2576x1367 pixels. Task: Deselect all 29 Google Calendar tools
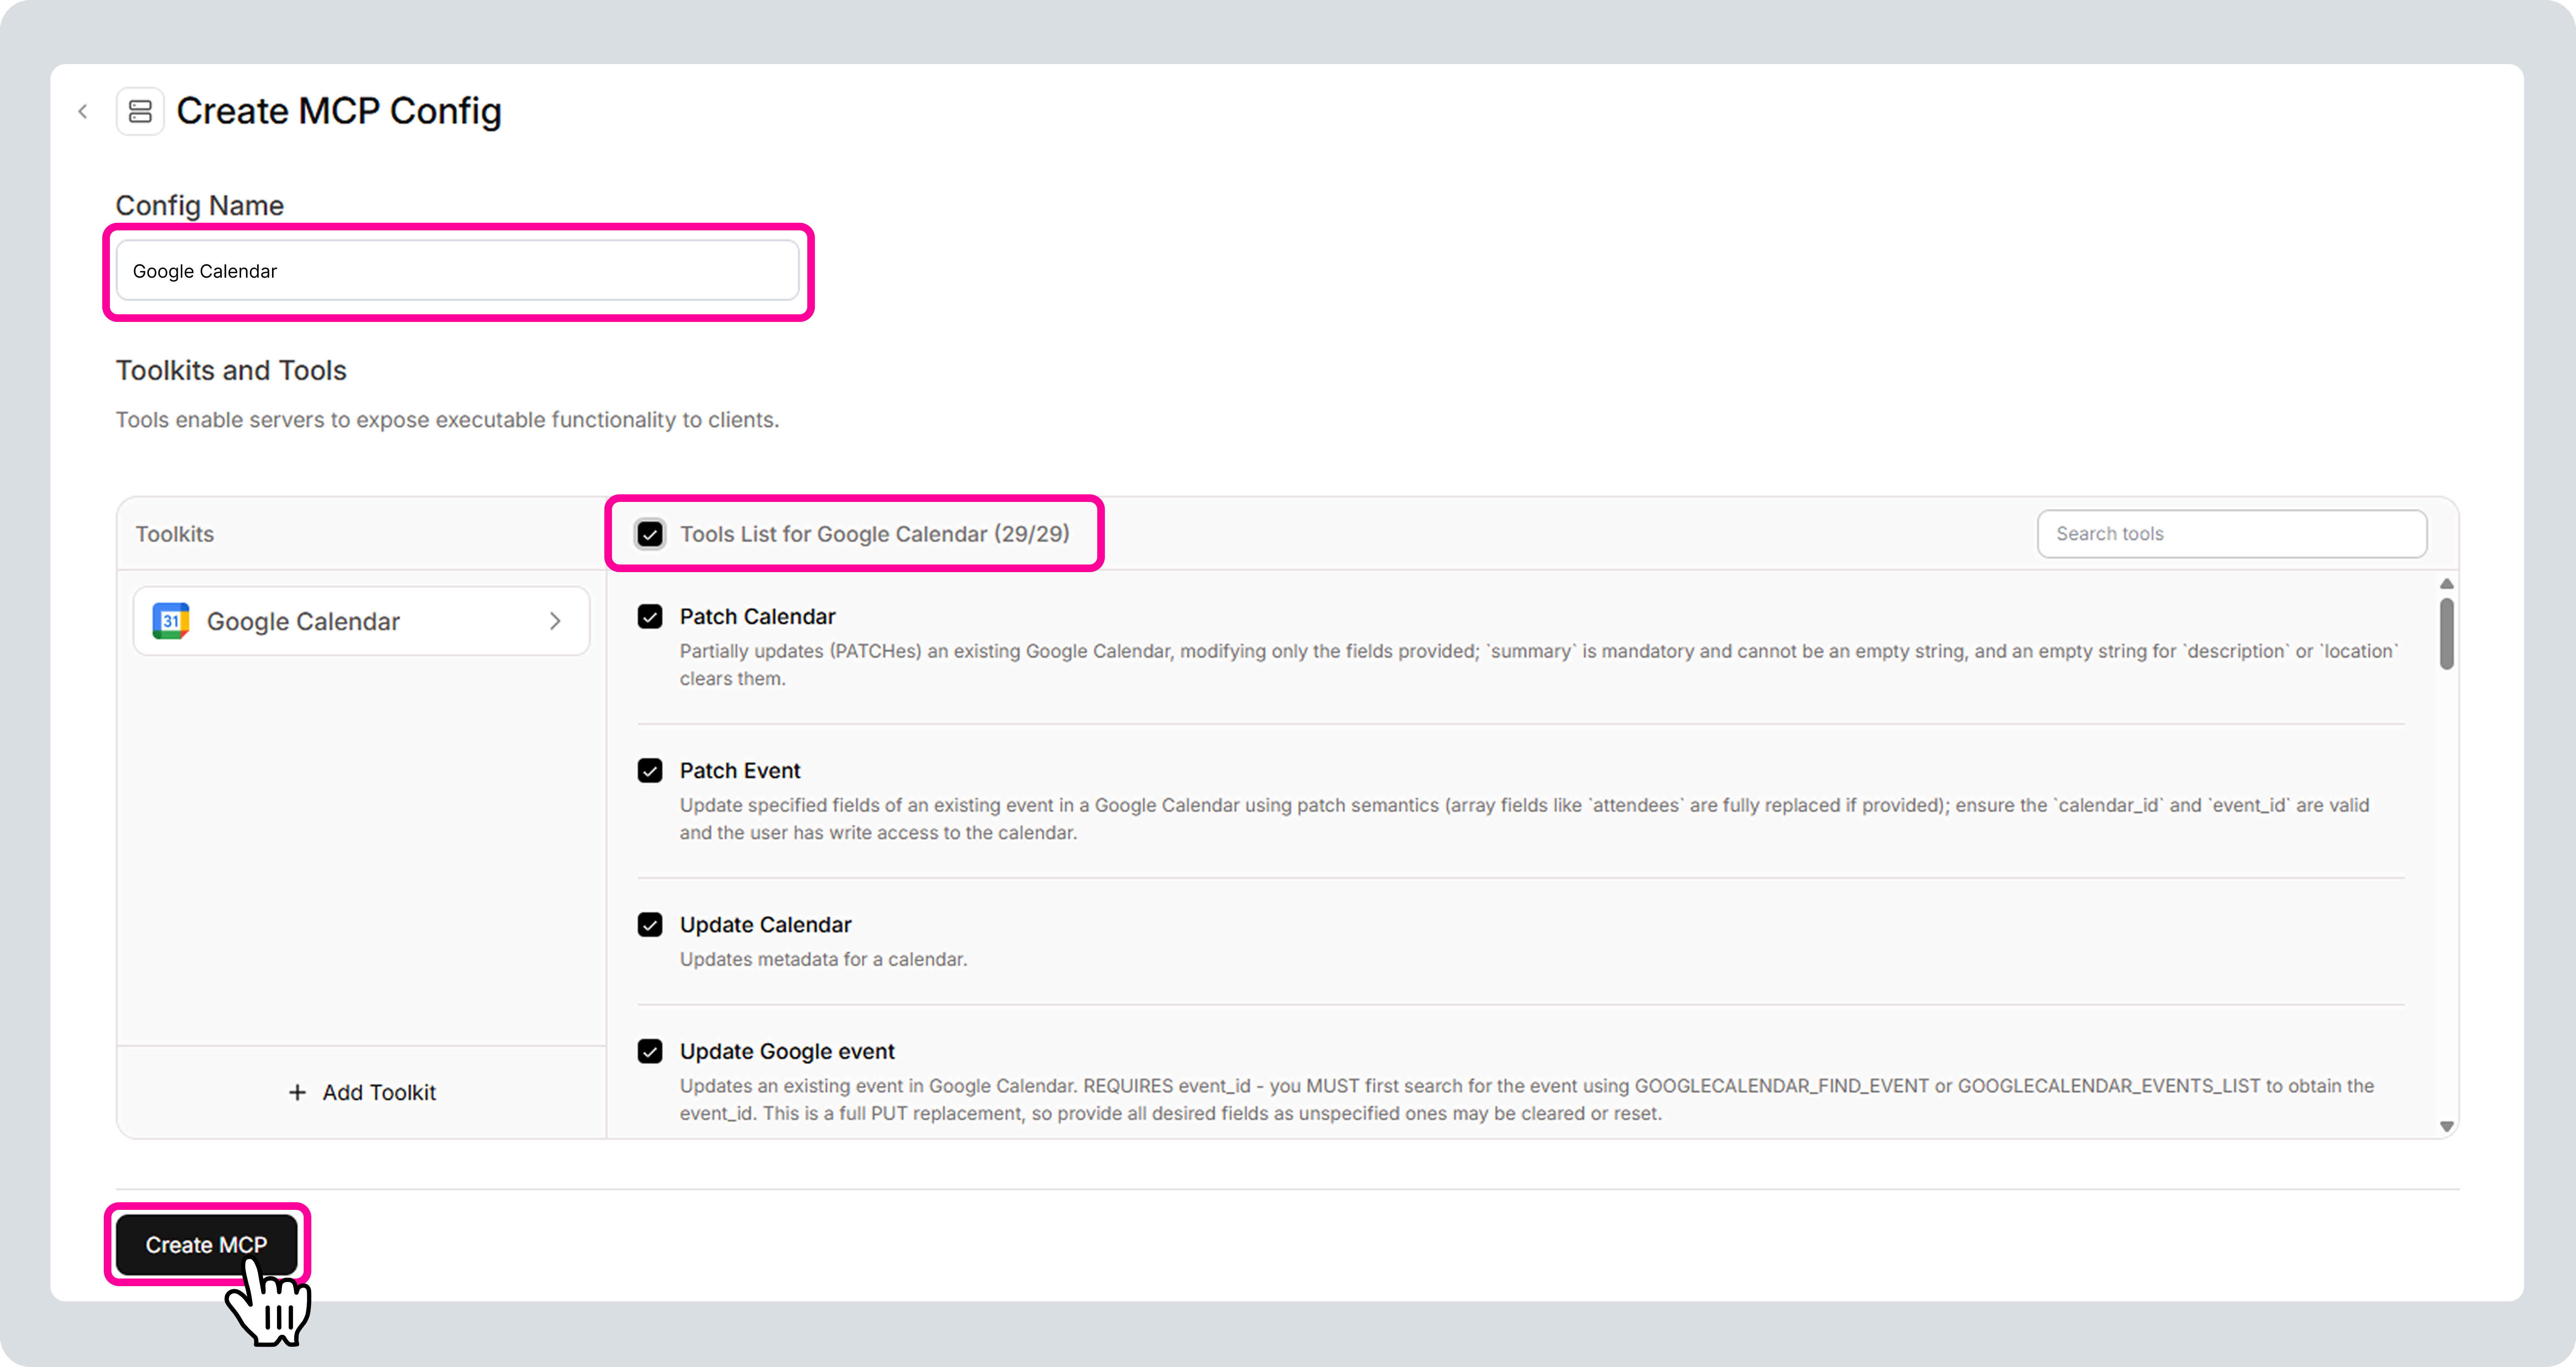pyautogui.click(x=650, y=534)
